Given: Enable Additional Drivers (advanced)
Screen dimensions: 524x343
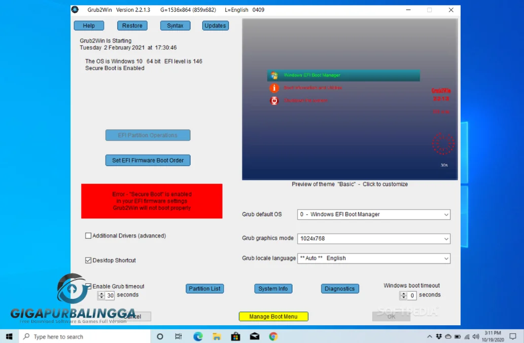Looking at the screenshot, I should click(x=89, y=236).
